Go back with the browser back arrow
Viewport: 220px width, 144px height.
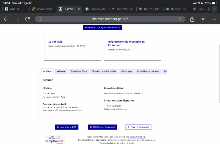point(6,19)
